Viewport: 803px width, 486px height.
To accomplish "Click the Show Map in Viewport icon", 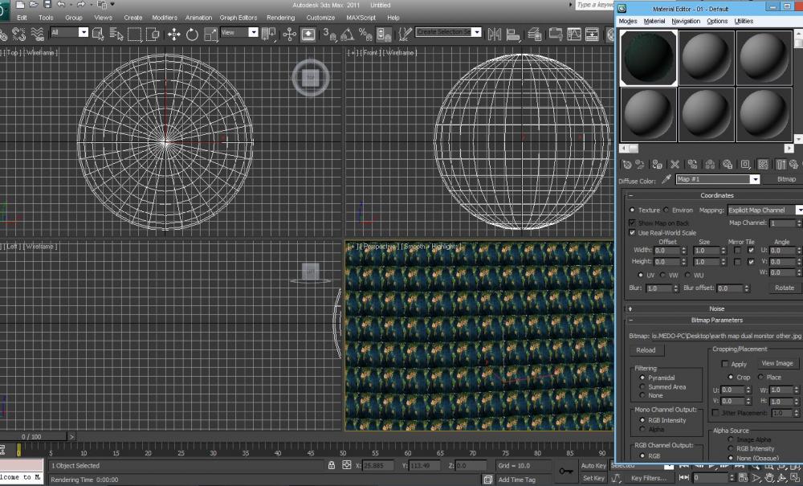I will pyautogui.click(x=763, y=164).
